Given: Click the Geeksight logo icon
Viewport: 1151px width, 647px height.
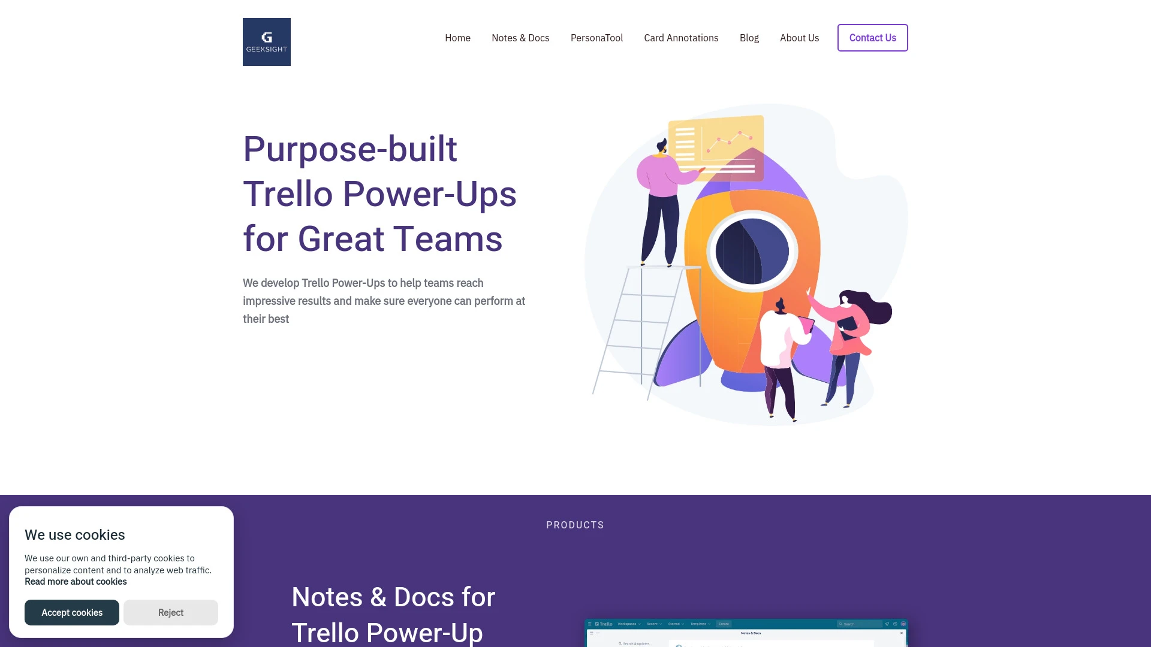Looking at the screenshot, I should coord(266,42).
